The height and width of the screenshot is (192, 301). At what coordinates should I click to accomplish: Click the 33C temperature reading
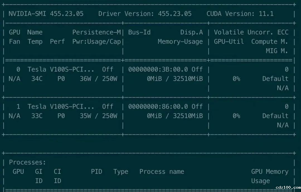[x=37, y=116]
